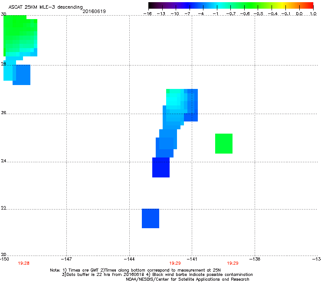Click the -7 colorbar label
This screenshot has width=321, height=282.
coord(187,14)
